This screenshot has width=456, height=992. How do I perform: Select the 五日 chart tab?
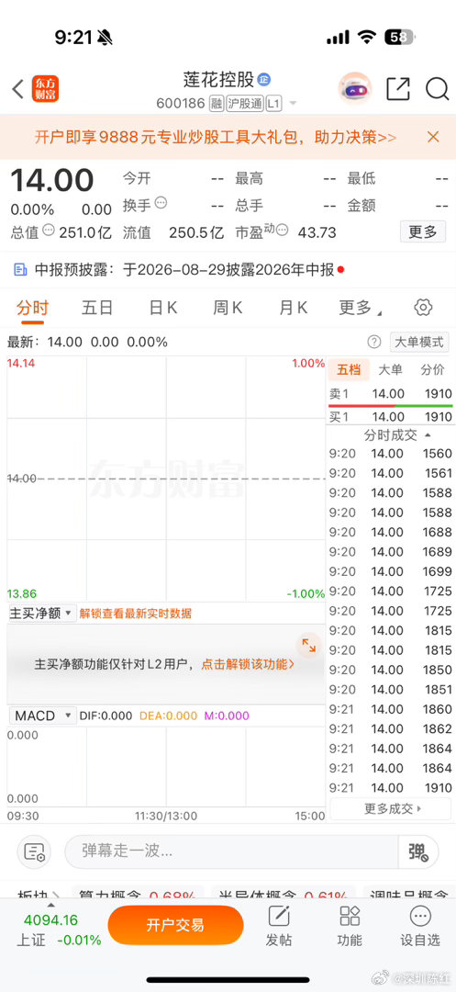click(x=97, y=308)
